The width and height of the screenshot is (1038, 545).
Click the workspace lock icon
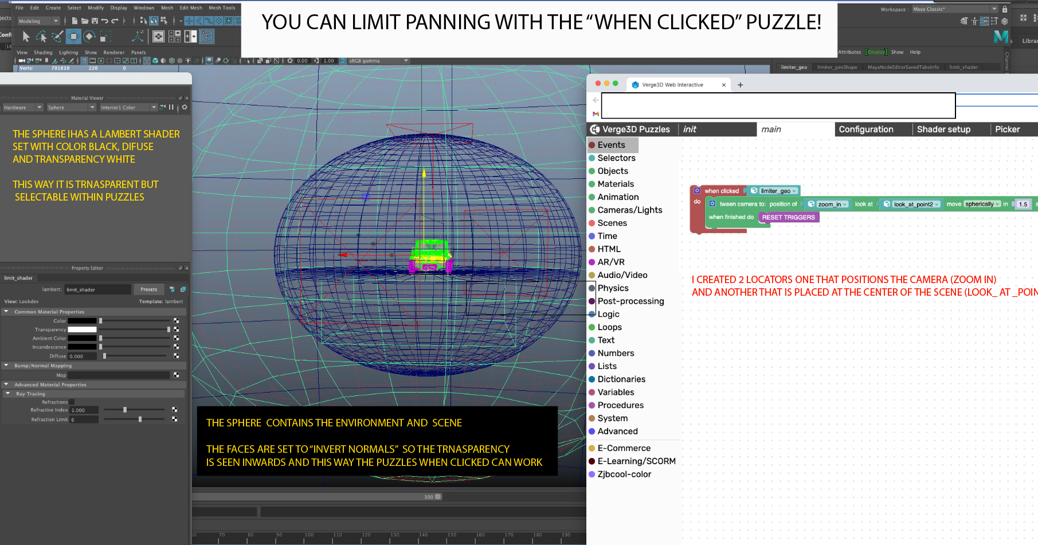pos(1004,9)
